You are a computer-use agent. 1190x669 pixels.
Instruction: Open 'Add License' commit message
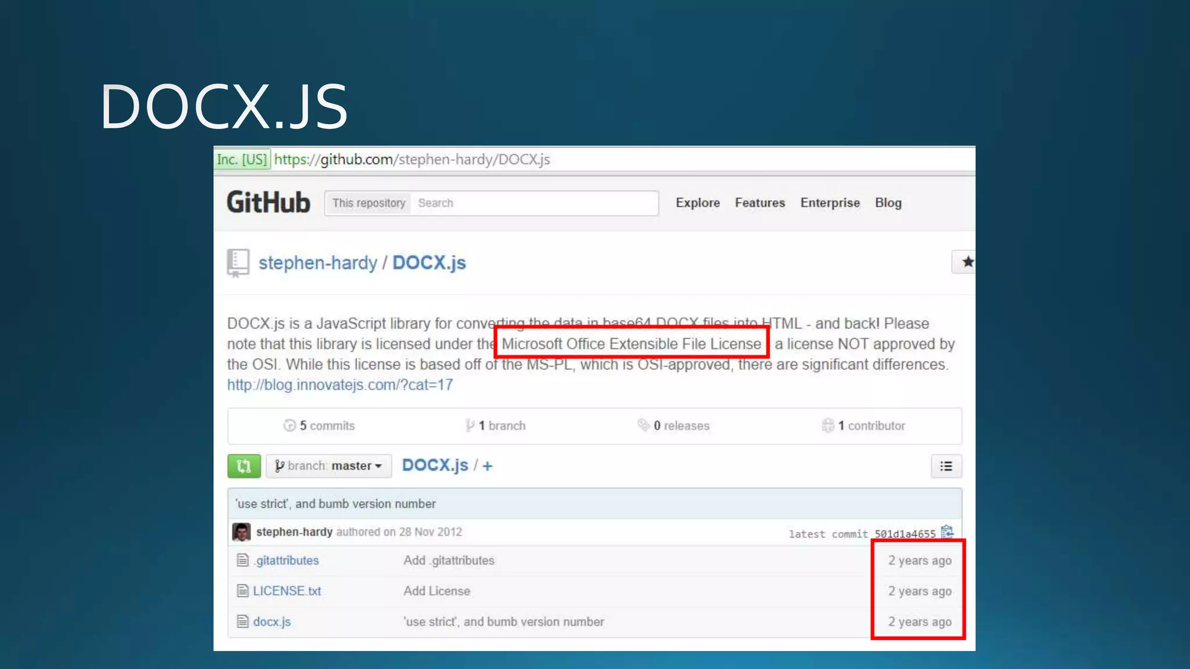437,591
